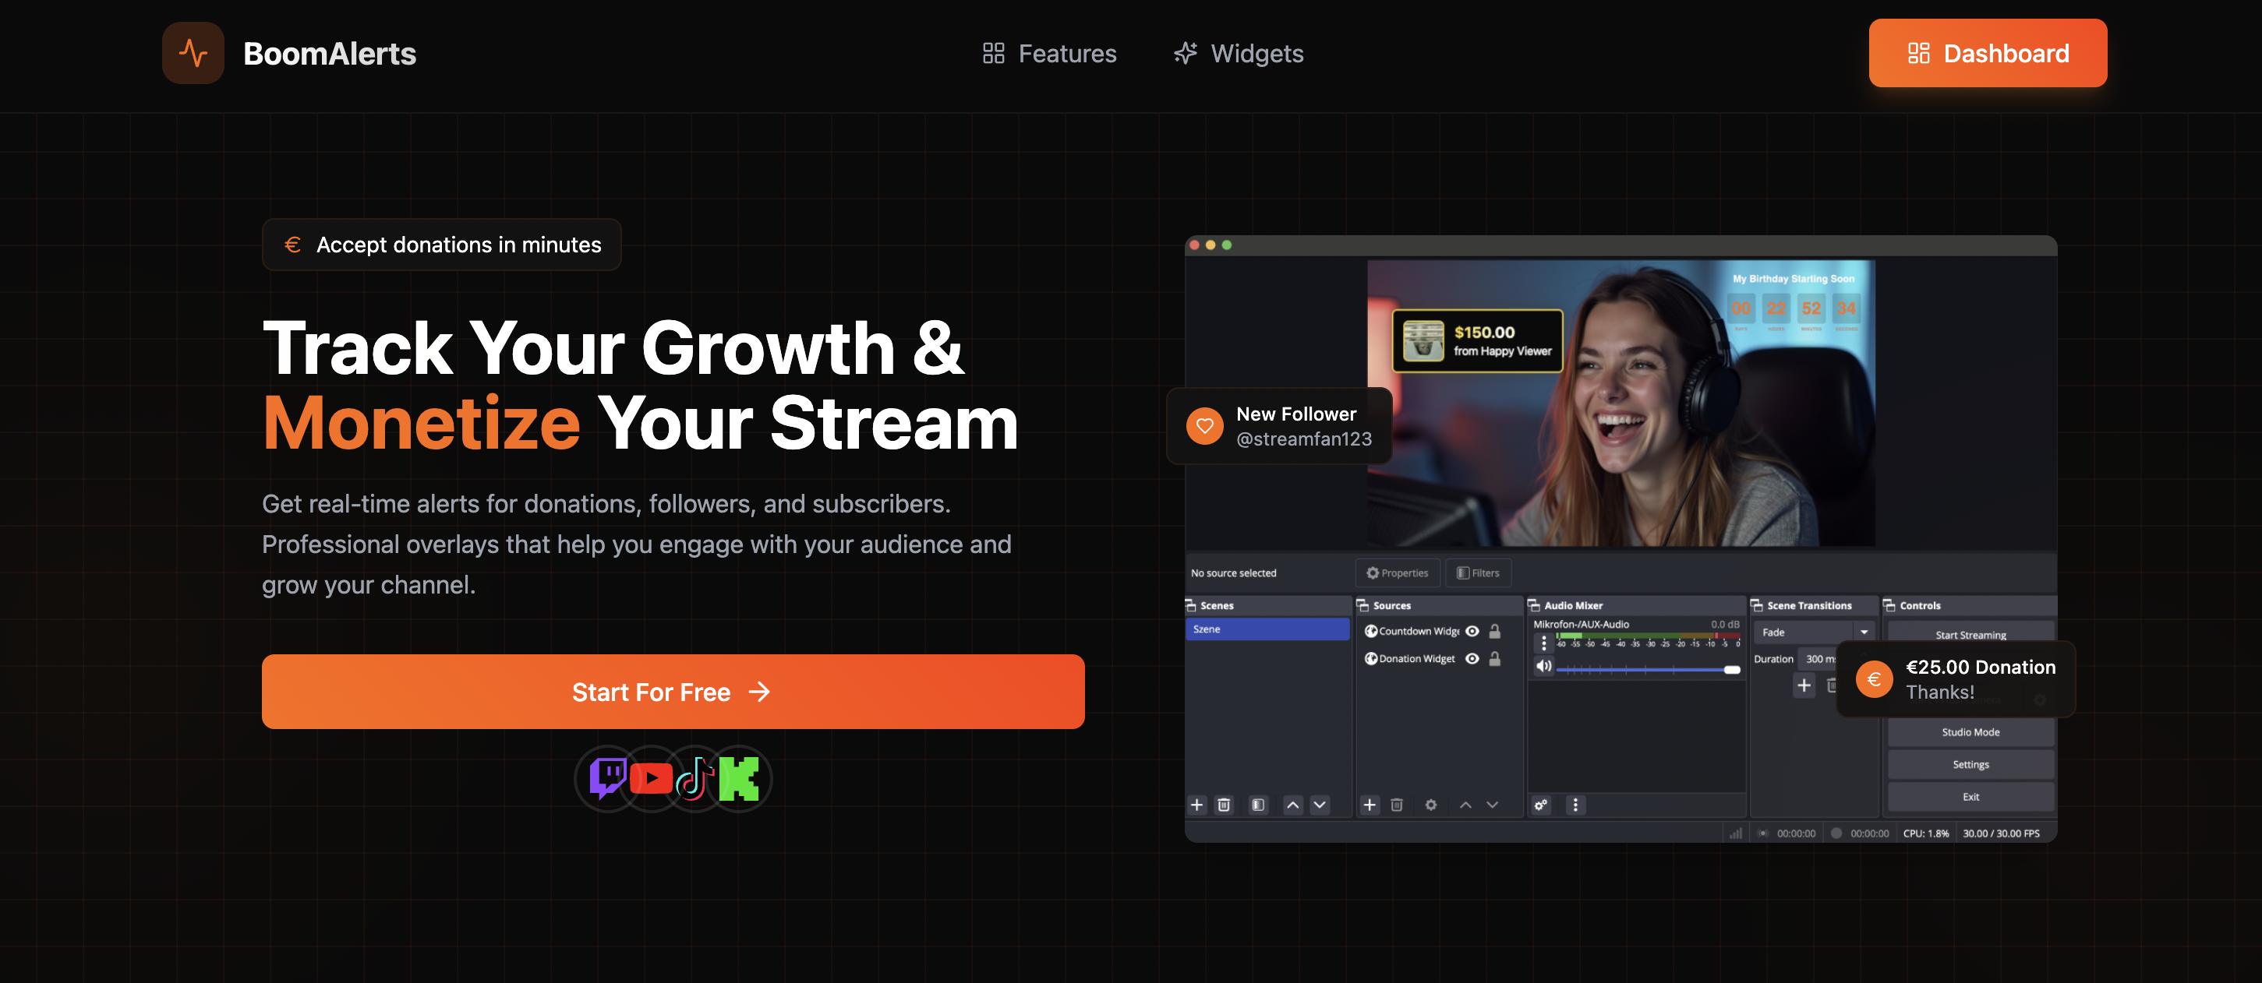Click the $150.00 donation alert thumbnail
Viewport: 2262px width, 983px height.
pyautogui.click(x=1423, y=340)
